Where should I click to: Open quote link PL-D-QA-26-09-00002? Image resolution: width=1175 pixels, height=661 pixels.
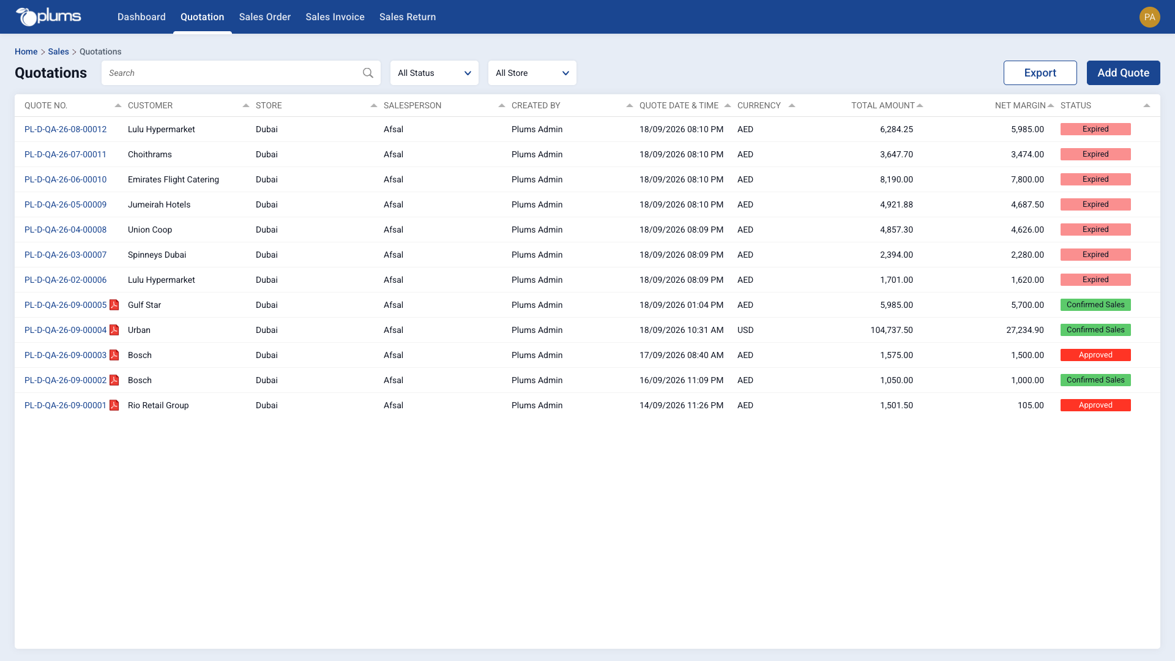pyautogui.click(x=65, y=380)
